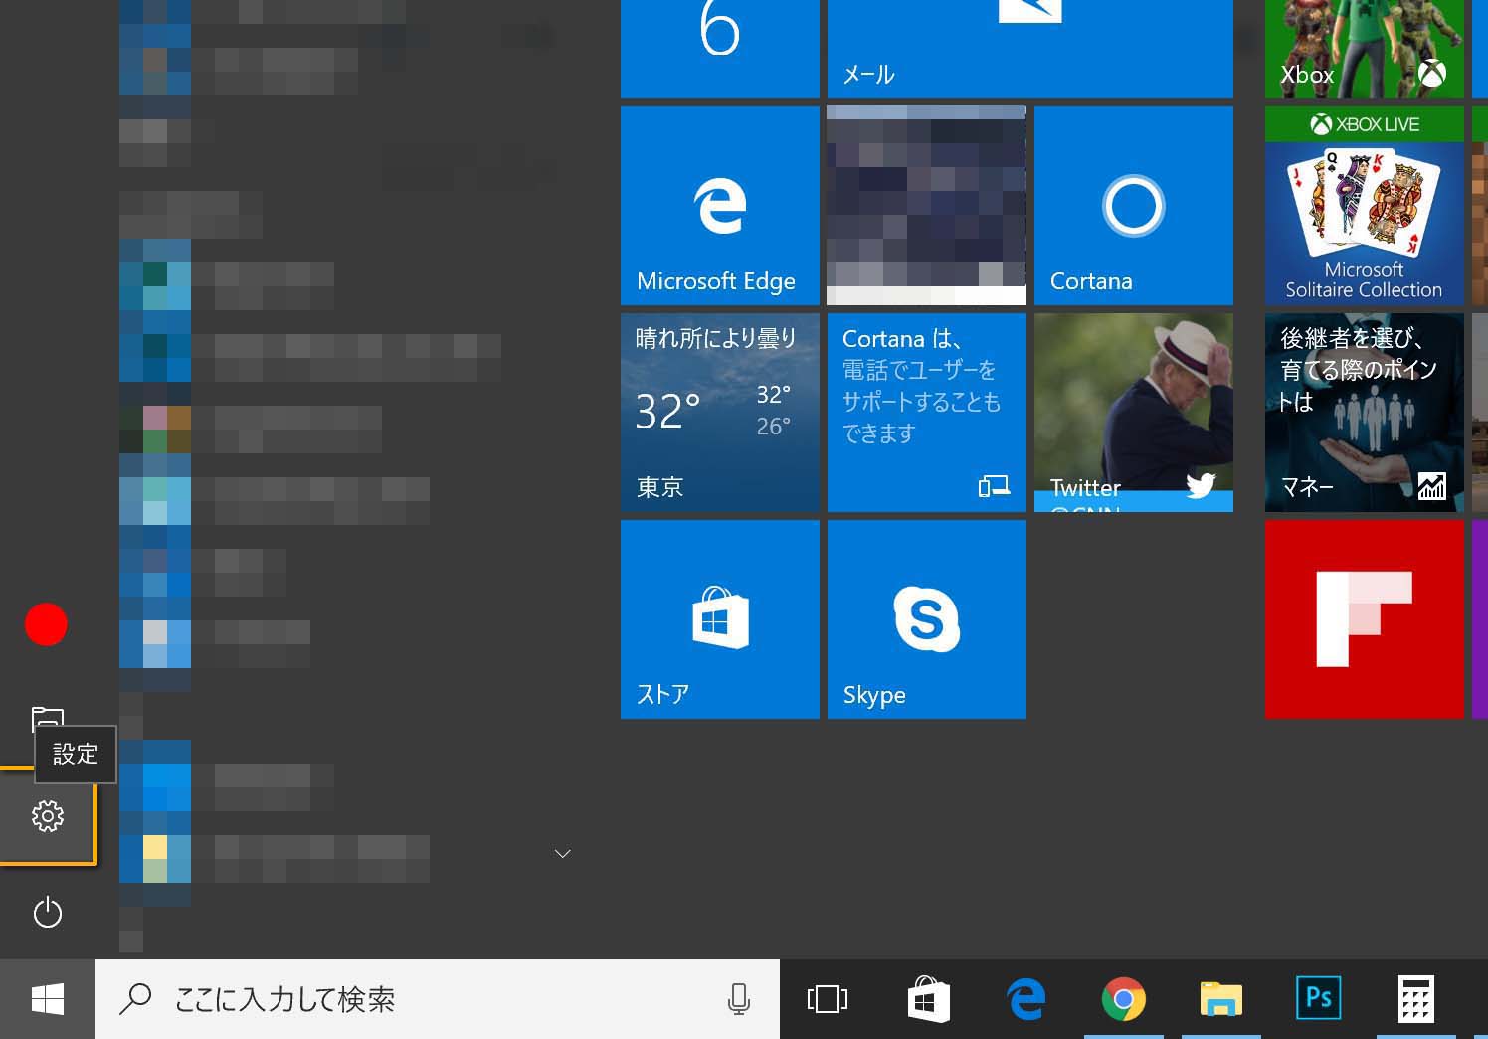Open the red Flipboard tile
The image size is (1488, 1039).
click(1365, 619)
